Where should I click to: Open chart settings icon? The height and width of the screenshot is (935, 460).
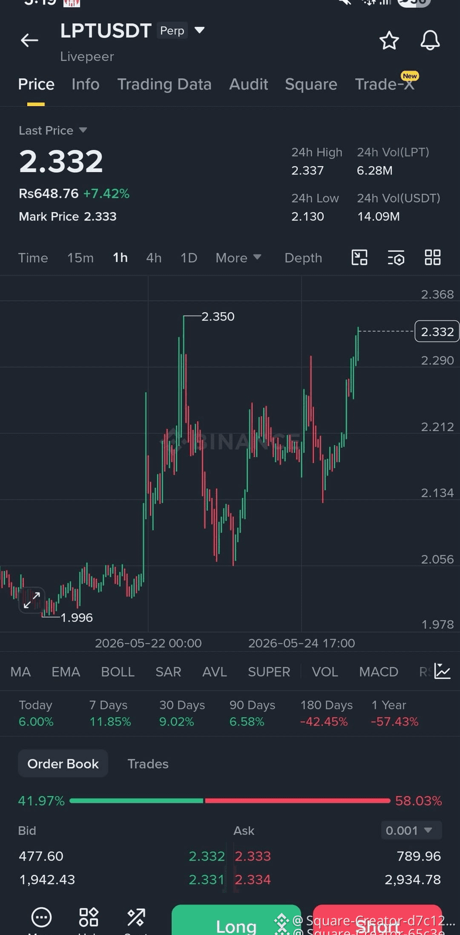396,257
